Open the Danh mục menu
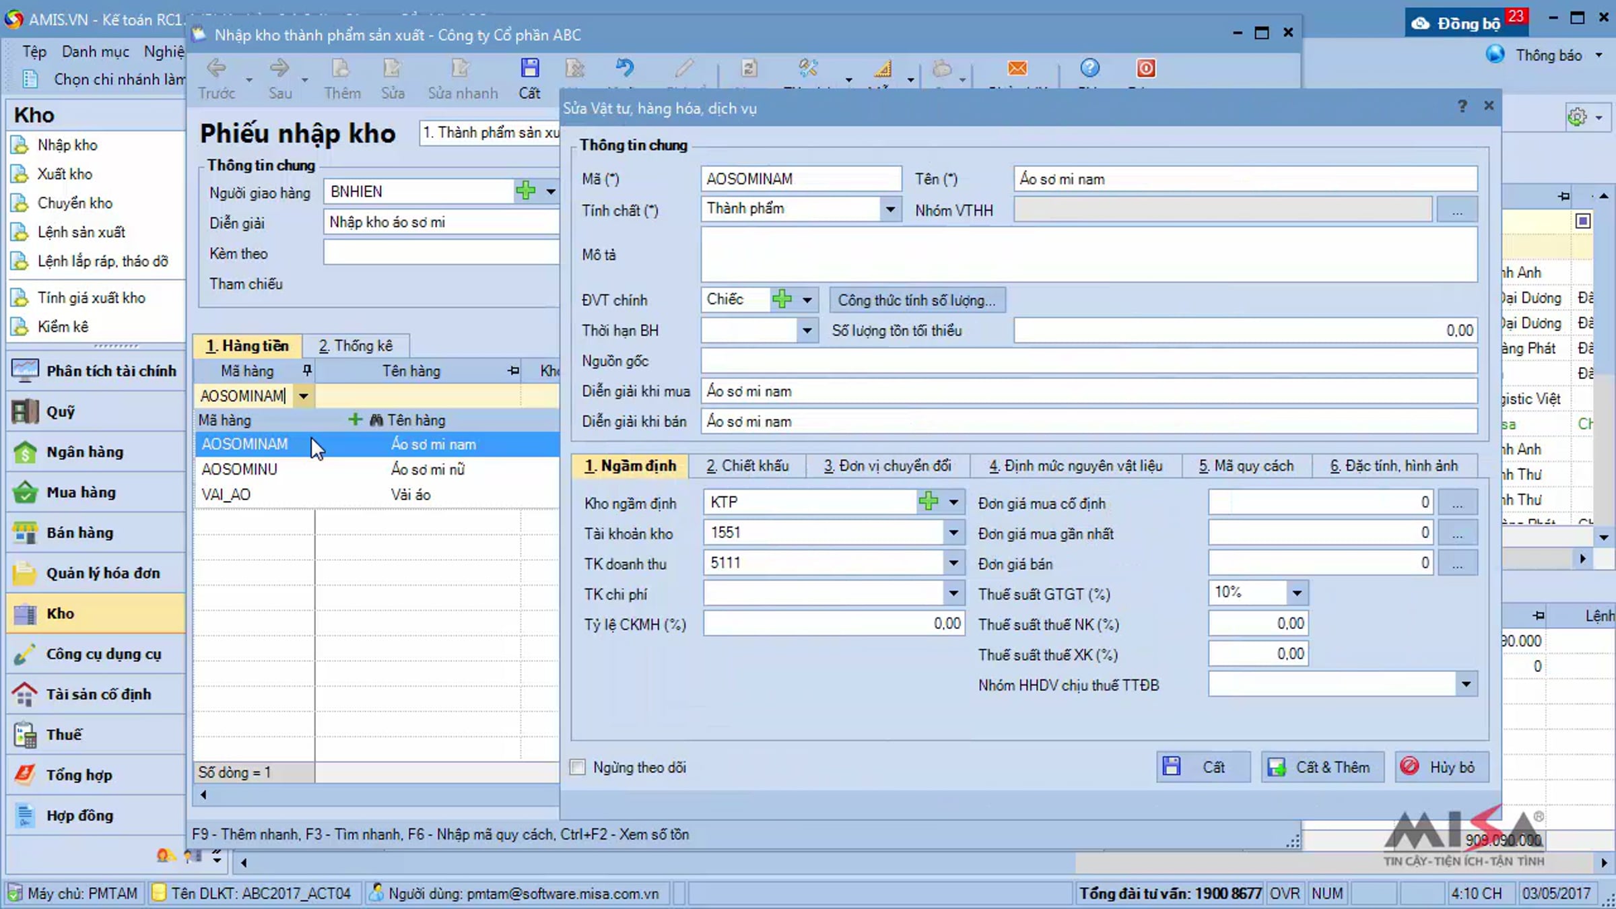1616x909 pixels. 95,52
